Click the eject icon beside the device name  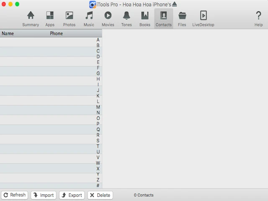pyautogui.click(x=174, y=4)
